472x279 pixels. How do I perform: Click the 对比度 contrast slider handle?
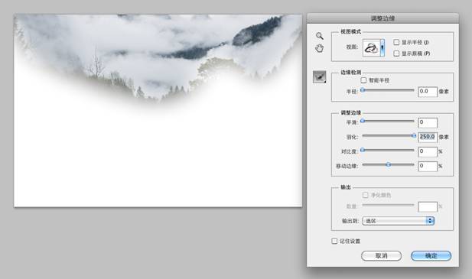(x=363, y=150)
